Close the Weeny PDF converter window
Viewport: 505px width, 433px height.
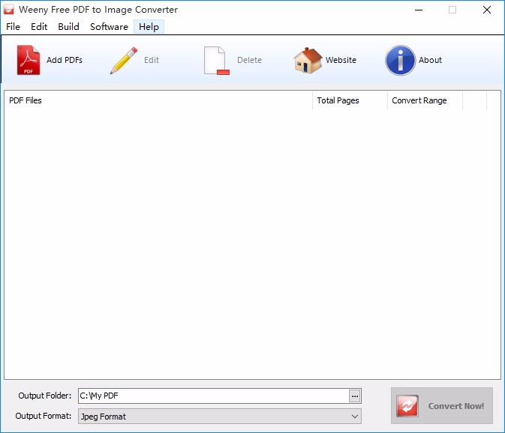(x=487, y=10)
